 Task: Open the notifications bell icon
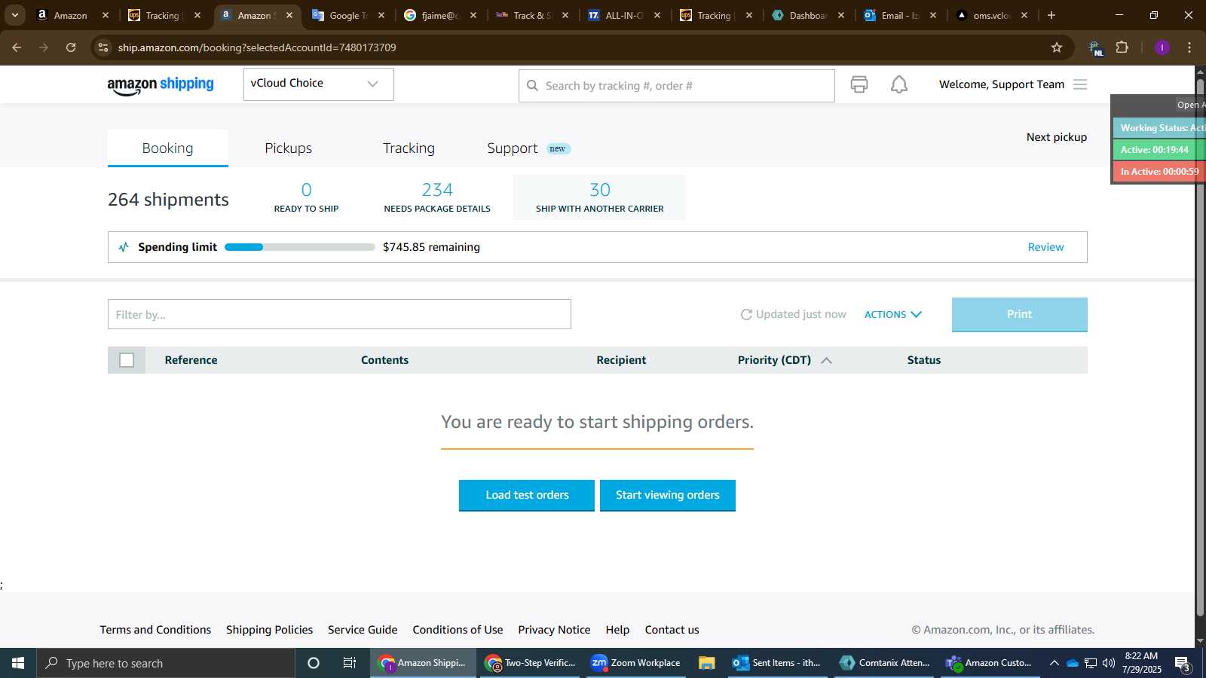899,84
